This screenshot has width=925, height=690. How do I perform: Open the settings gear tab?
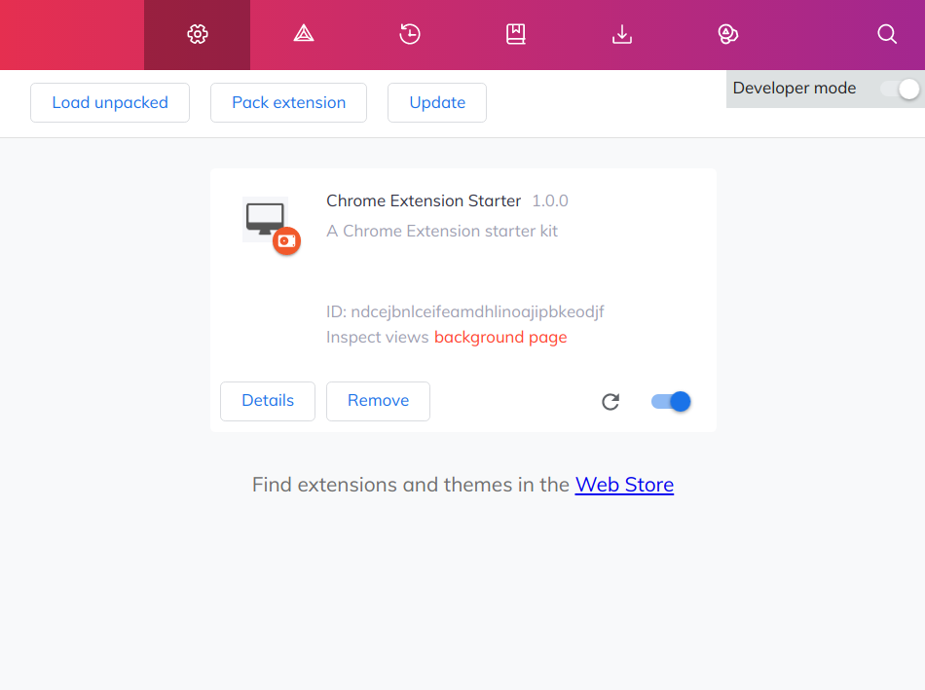(197, 34)
